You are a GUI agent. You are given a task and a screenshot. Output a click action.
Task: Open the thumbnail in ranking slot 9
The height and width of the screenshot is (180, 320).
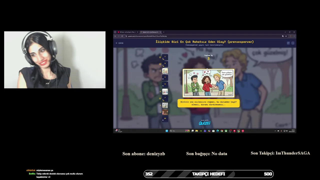165,112
